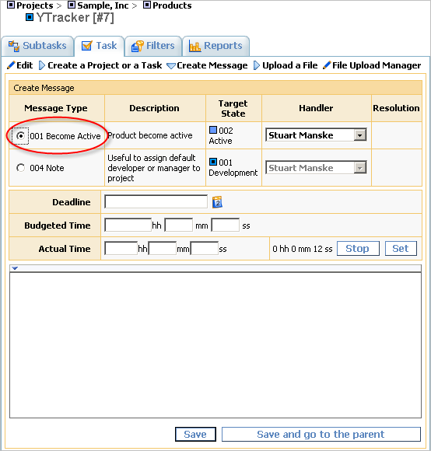
Task: Click the 'Useful to assign default developer' description
Action: click(154, 168)
